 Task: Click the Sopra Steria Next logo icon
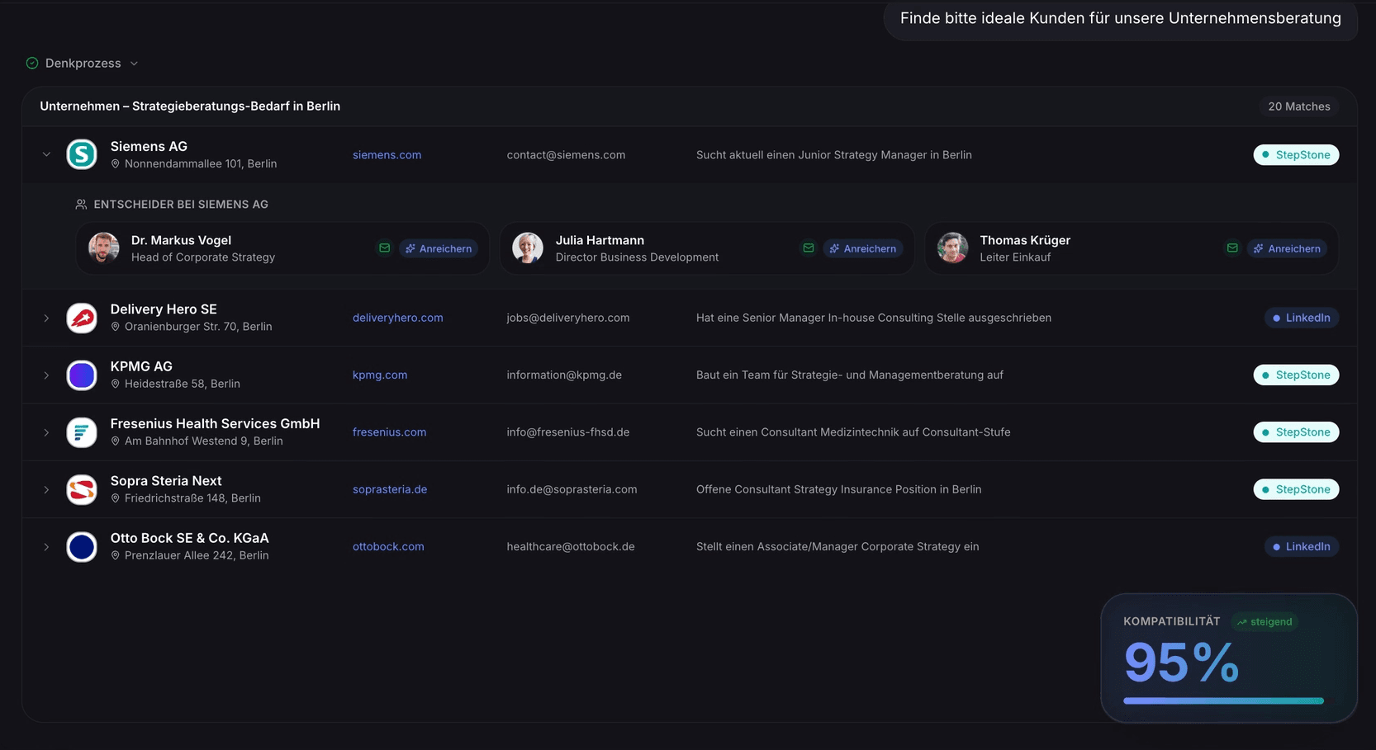coord(82,489)
